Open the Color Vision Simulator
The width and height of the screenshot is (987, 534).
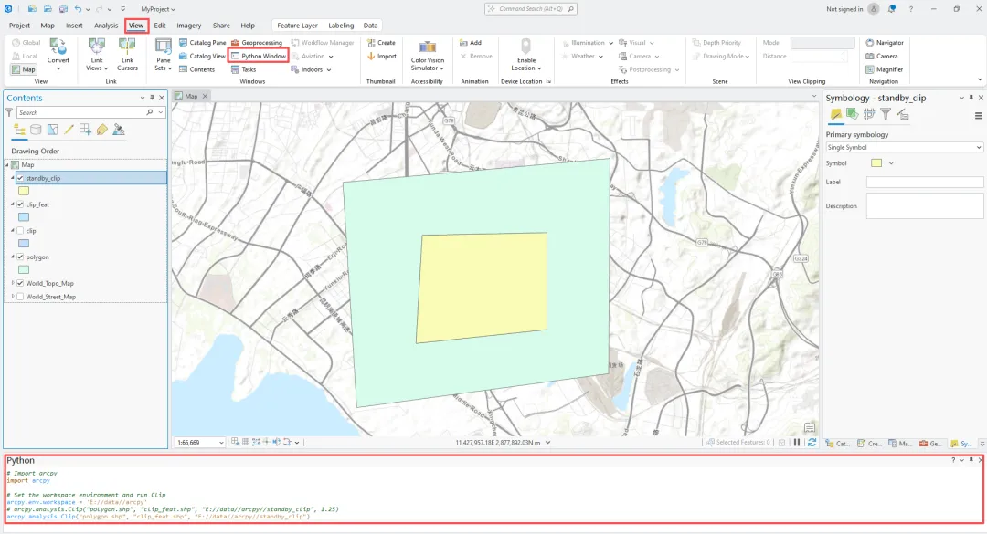[428, 56]
